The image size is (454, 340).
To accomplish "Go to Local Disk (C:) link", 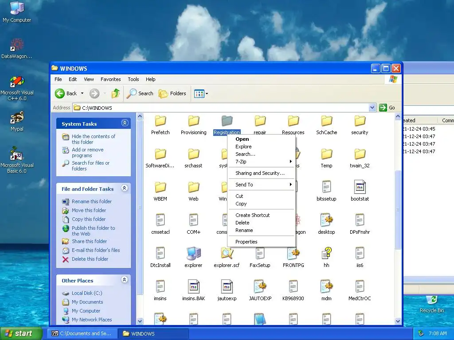I will (87, 293).
